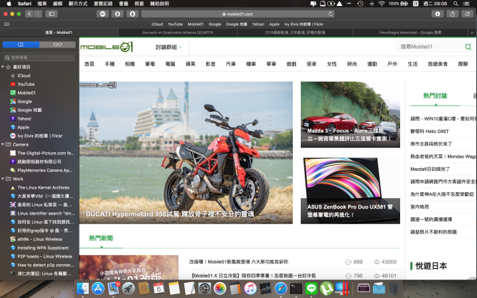477x298 pixels.
Task: Click the ABP adblock extension icon
Action: (103, 14)
